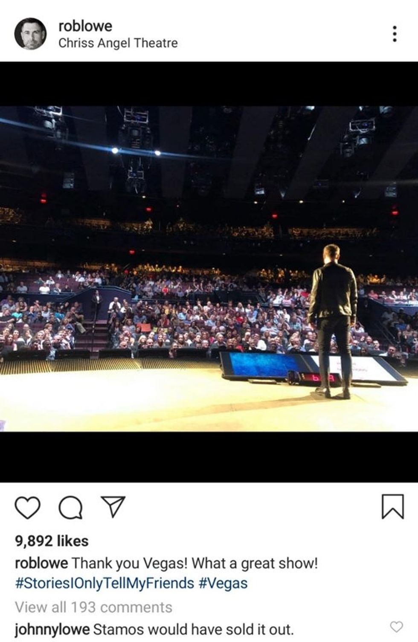418x642 pixels.
Task: View the 9,892 likes list
Action: [x=52, y=541]
